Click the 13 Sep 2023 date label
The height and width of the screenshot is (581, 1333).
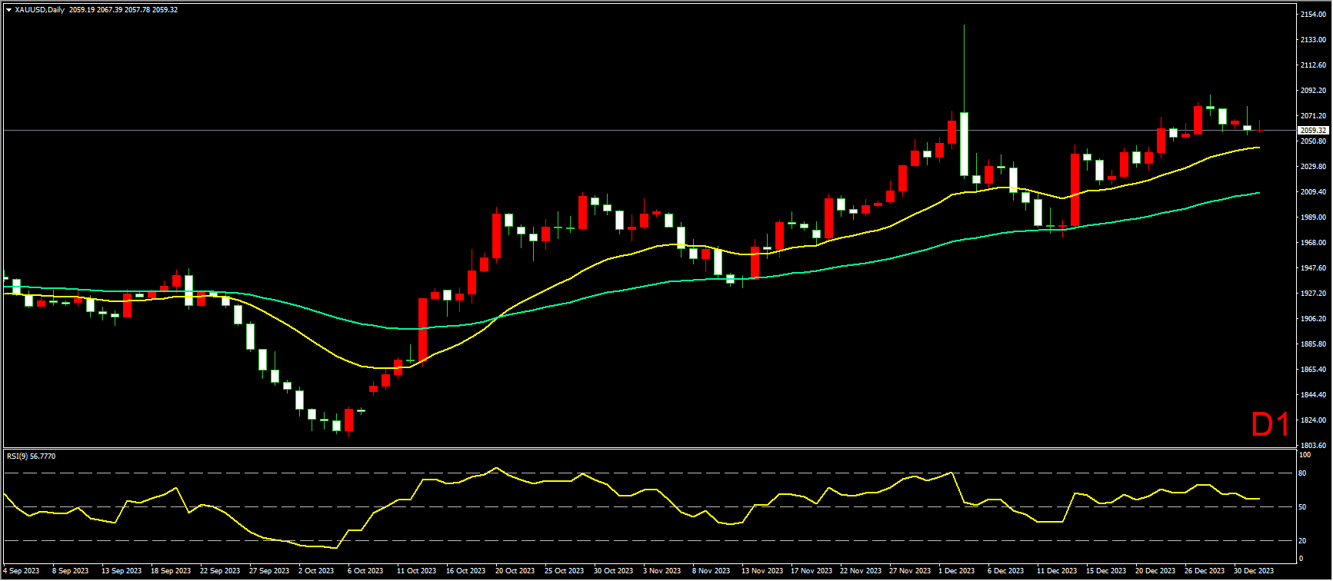[122, 571]
